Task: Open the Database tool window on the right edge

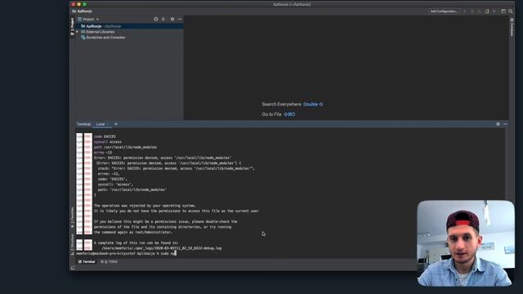Action: click(512, 27)
